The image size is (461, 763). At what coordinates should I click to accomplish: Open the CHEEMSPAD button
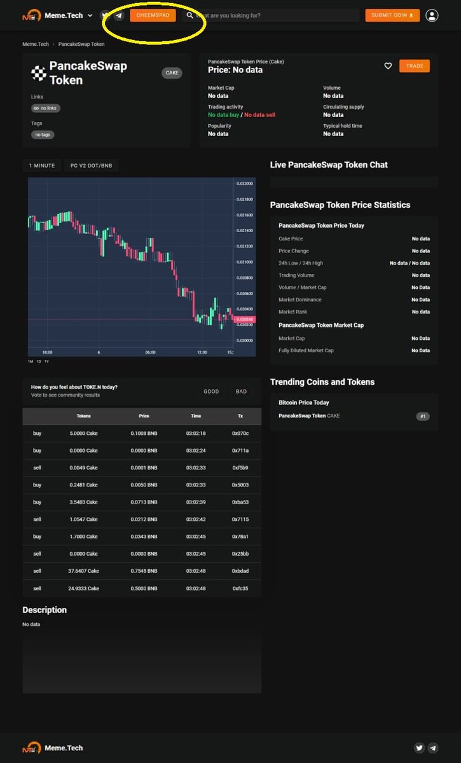click(x=153, y=15)
